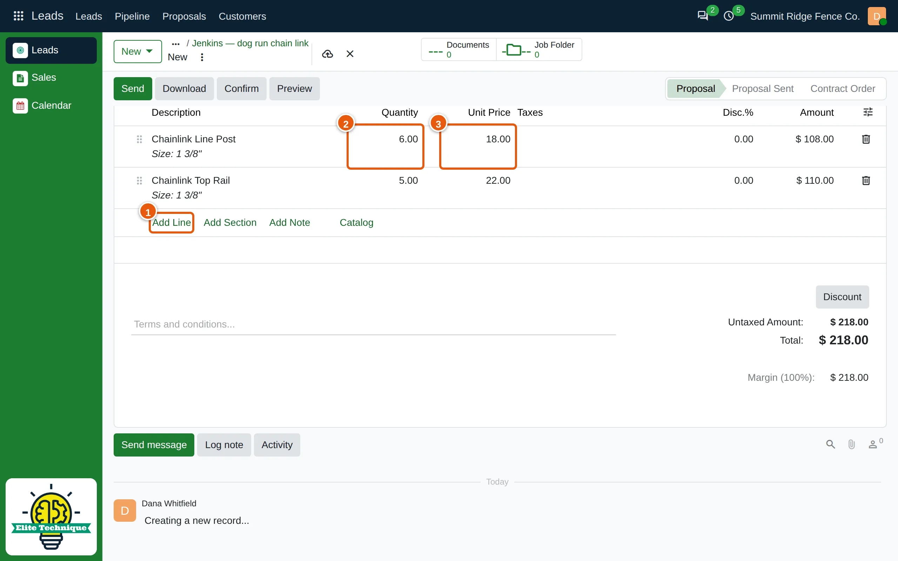Select the Proposal Sent stage
The height and width of the screenshot is (561, 898).
[763, 89]
